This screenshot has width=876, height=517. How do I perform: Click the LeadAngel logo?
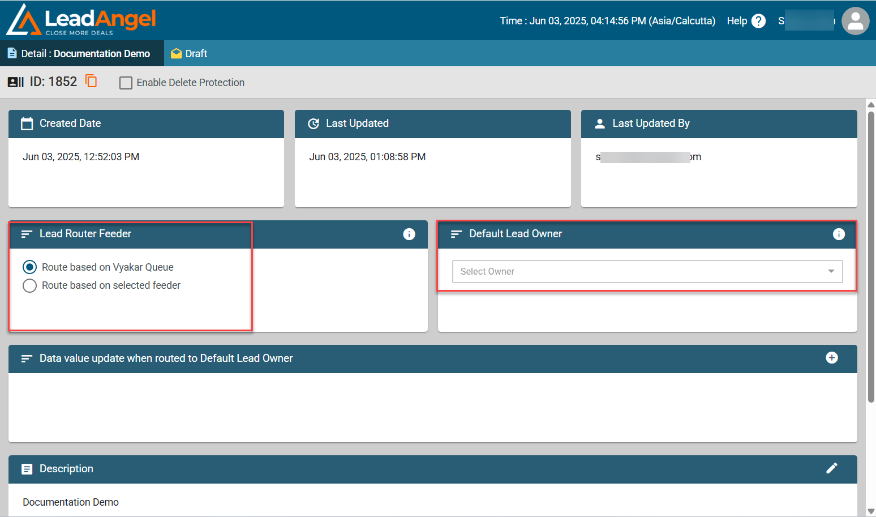tap(81, 20)
